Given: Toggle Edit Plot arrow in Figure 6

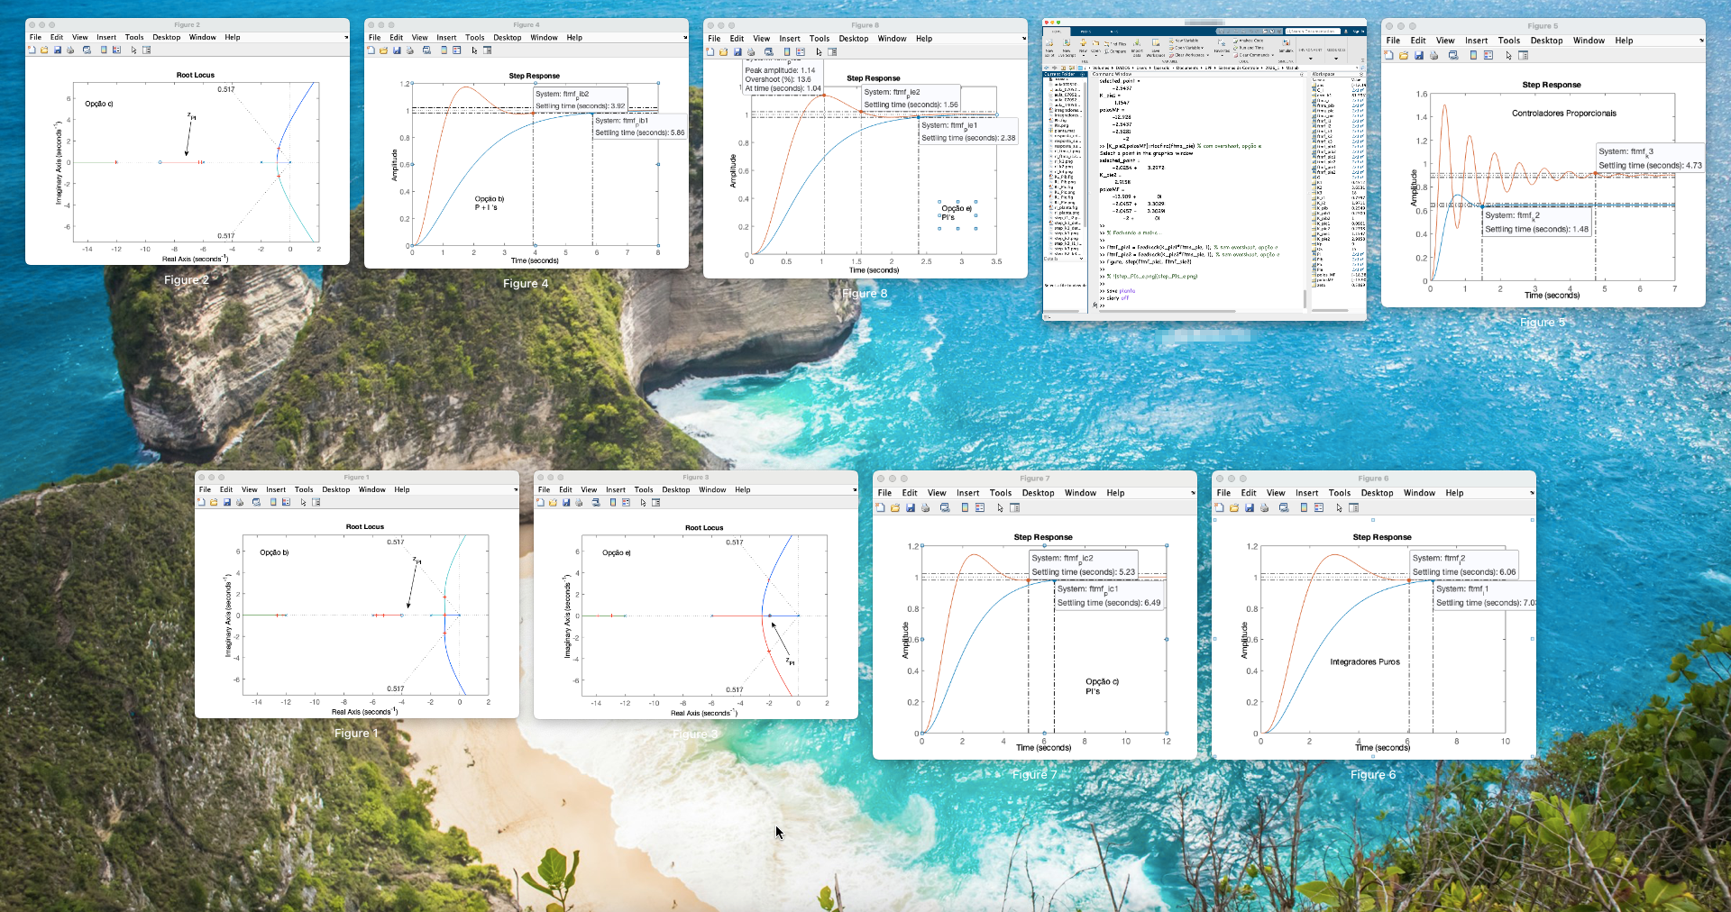Looking at the screenshot, I should click(x=1339, y=507).
